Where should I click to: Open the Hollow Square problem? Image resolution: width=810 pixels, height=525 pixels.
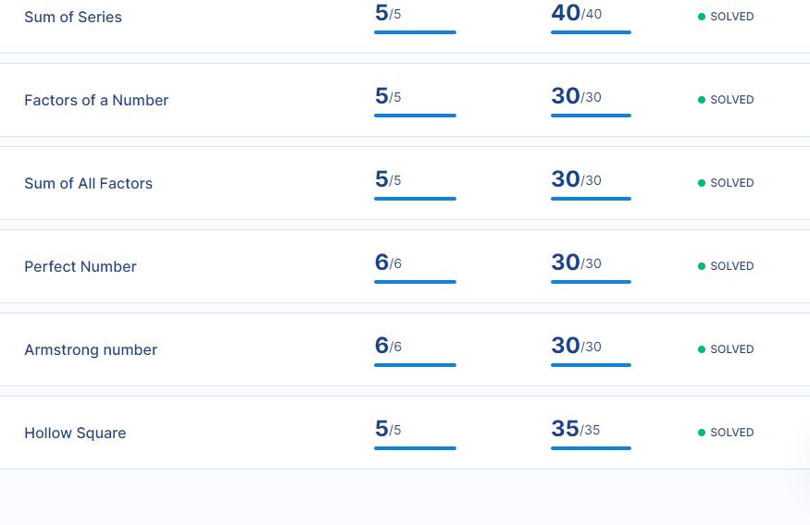pyautogui.click(x=75, y=433)
